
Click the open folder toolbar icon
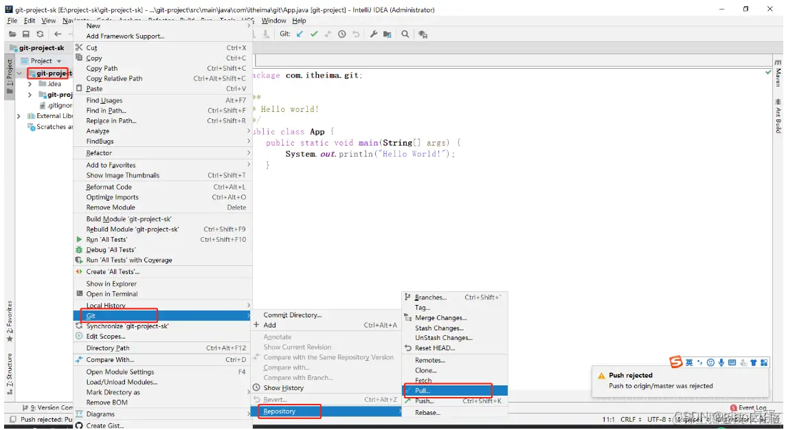12,34
